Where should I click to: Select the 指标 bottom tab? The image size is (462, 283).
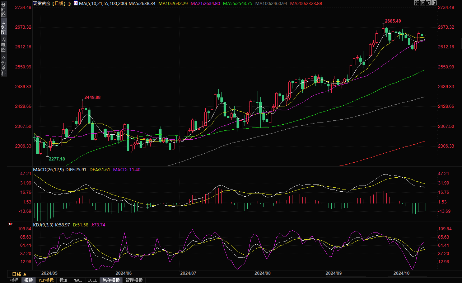tap(14, 280)
